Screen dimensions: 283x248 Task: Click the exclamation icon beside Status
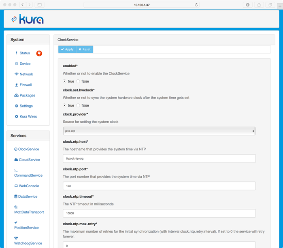point(17,53)
